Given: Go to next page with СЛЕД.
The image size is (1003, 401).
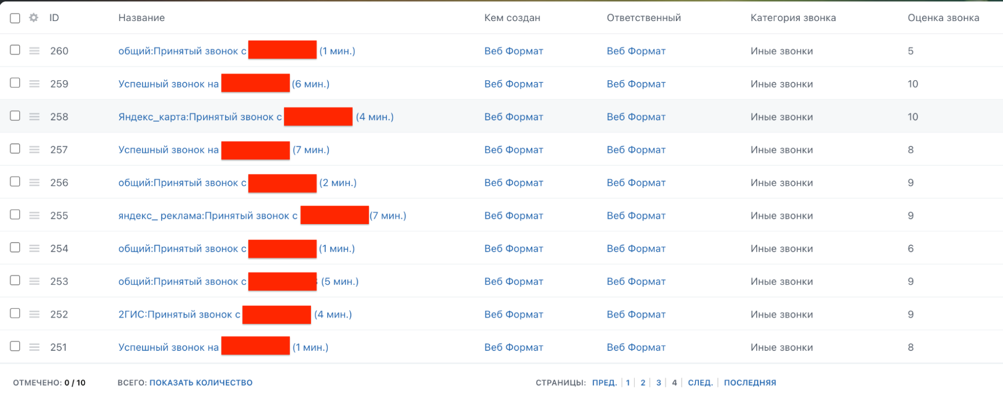Looking at the screenshot, I should 700,382.
